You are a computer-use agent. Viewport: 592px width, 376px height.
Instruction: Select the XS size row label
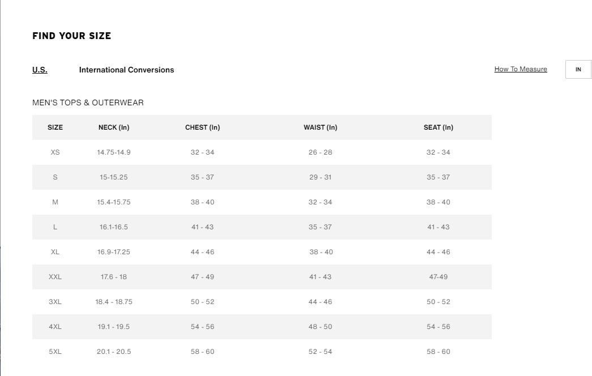pyautogui.click(x=55, y=152)
